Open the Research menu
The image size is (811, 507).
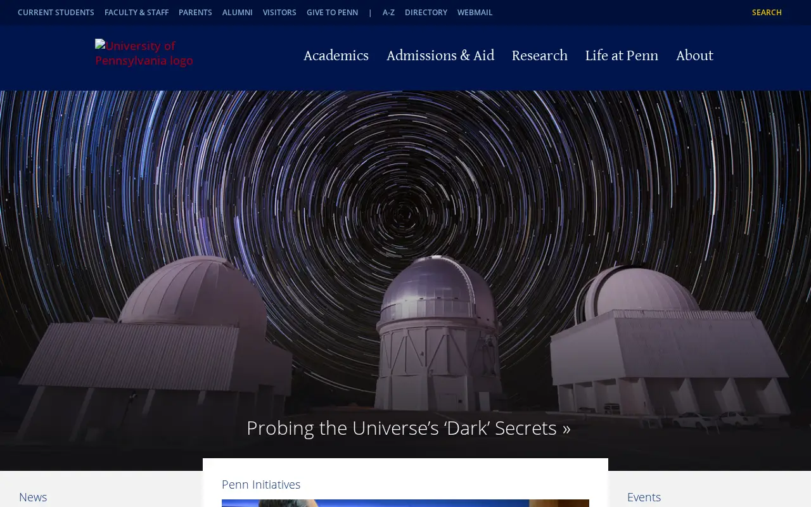point(540,56)
